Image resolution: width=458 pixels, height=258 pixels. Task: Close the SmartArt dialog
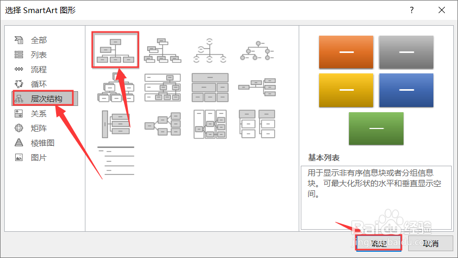point(442,10)
